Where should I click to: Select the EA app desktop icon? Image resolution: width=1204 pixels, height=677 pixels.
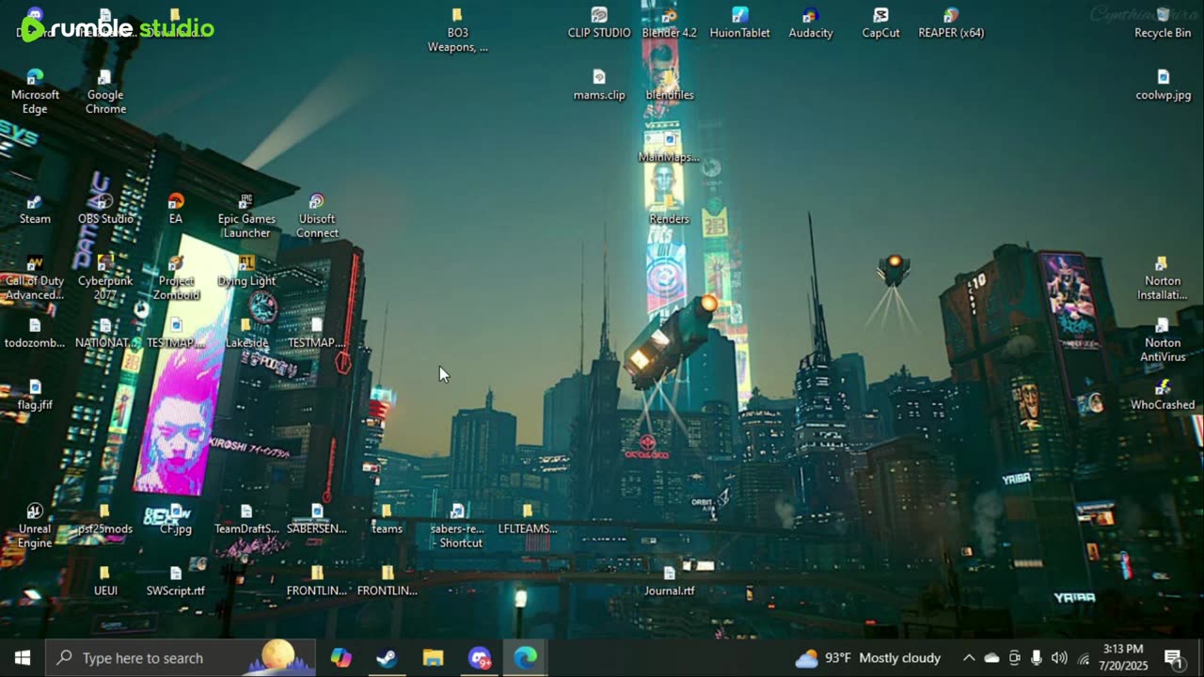[x=176, y=209]
